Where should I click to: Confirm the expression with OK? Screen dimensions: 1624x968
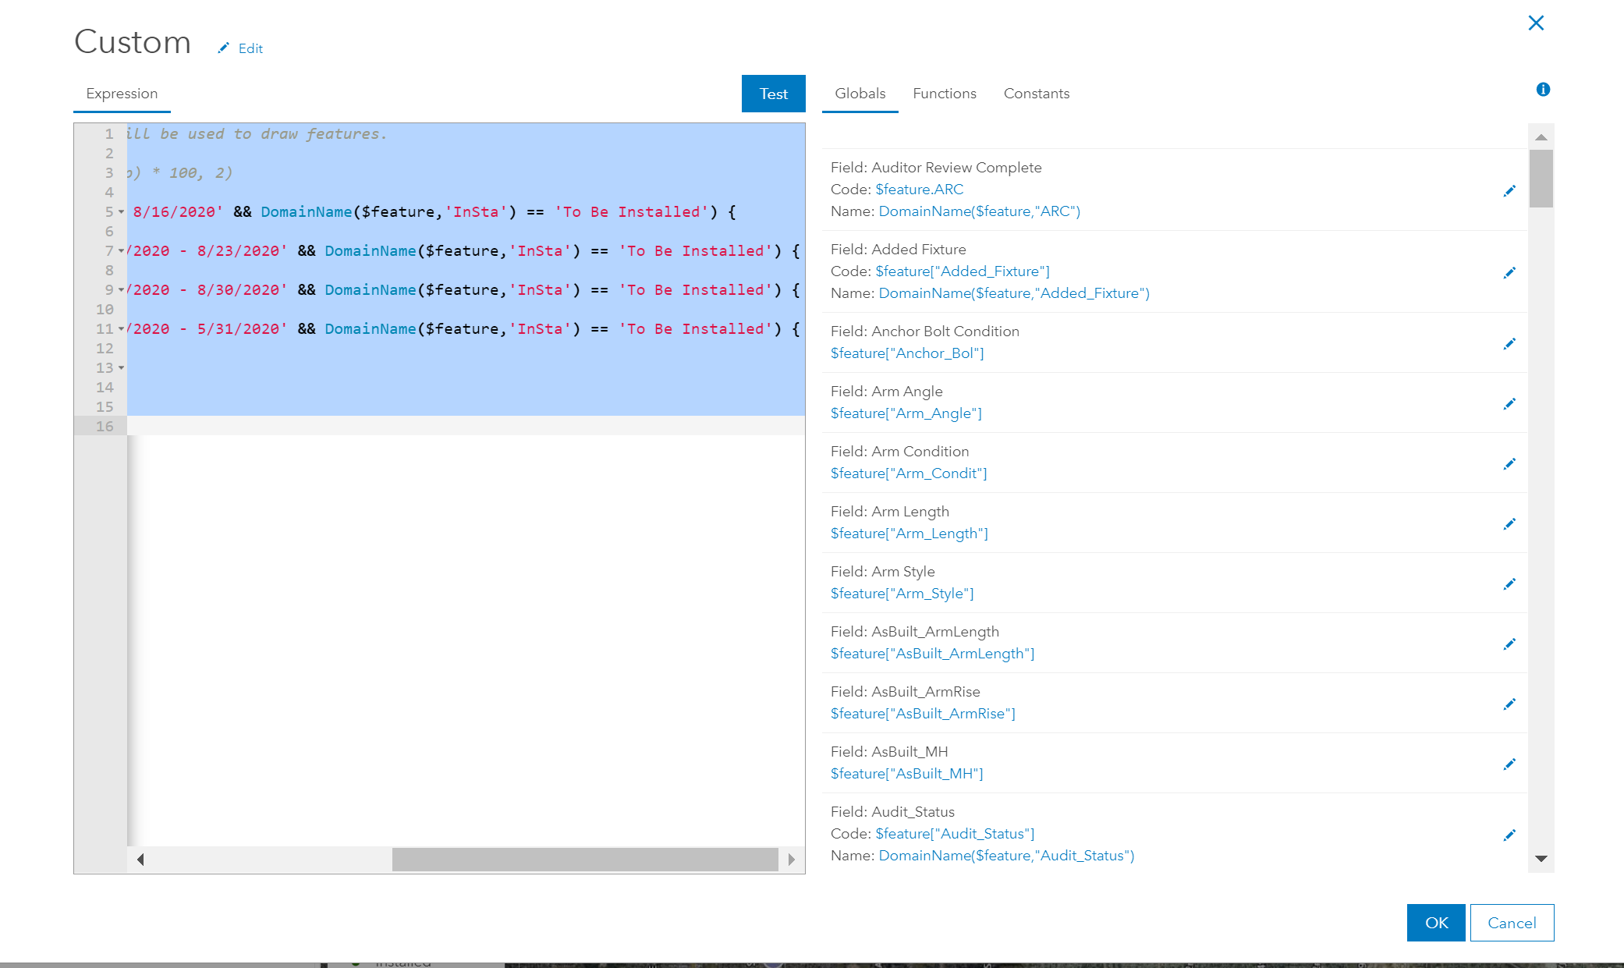click(x=1435, y=923)
